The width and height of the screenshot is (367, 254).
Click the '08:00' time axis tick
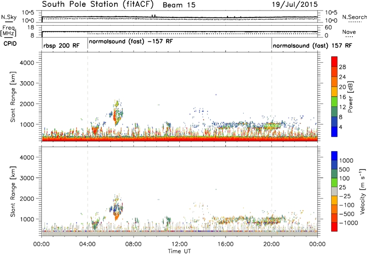[x=133, y=244]
